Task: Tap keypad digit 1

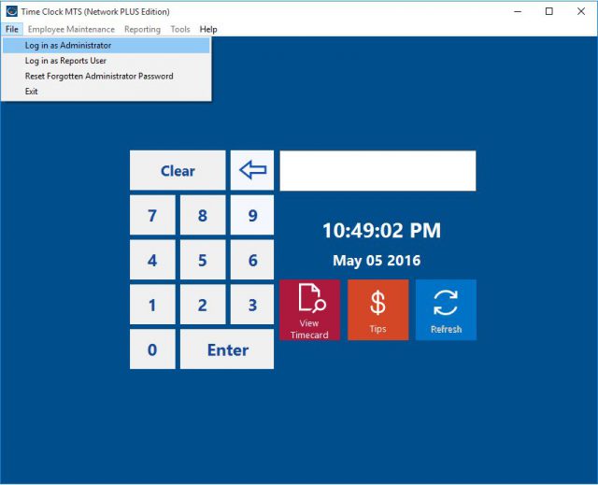Action: [x=152, y=305]
